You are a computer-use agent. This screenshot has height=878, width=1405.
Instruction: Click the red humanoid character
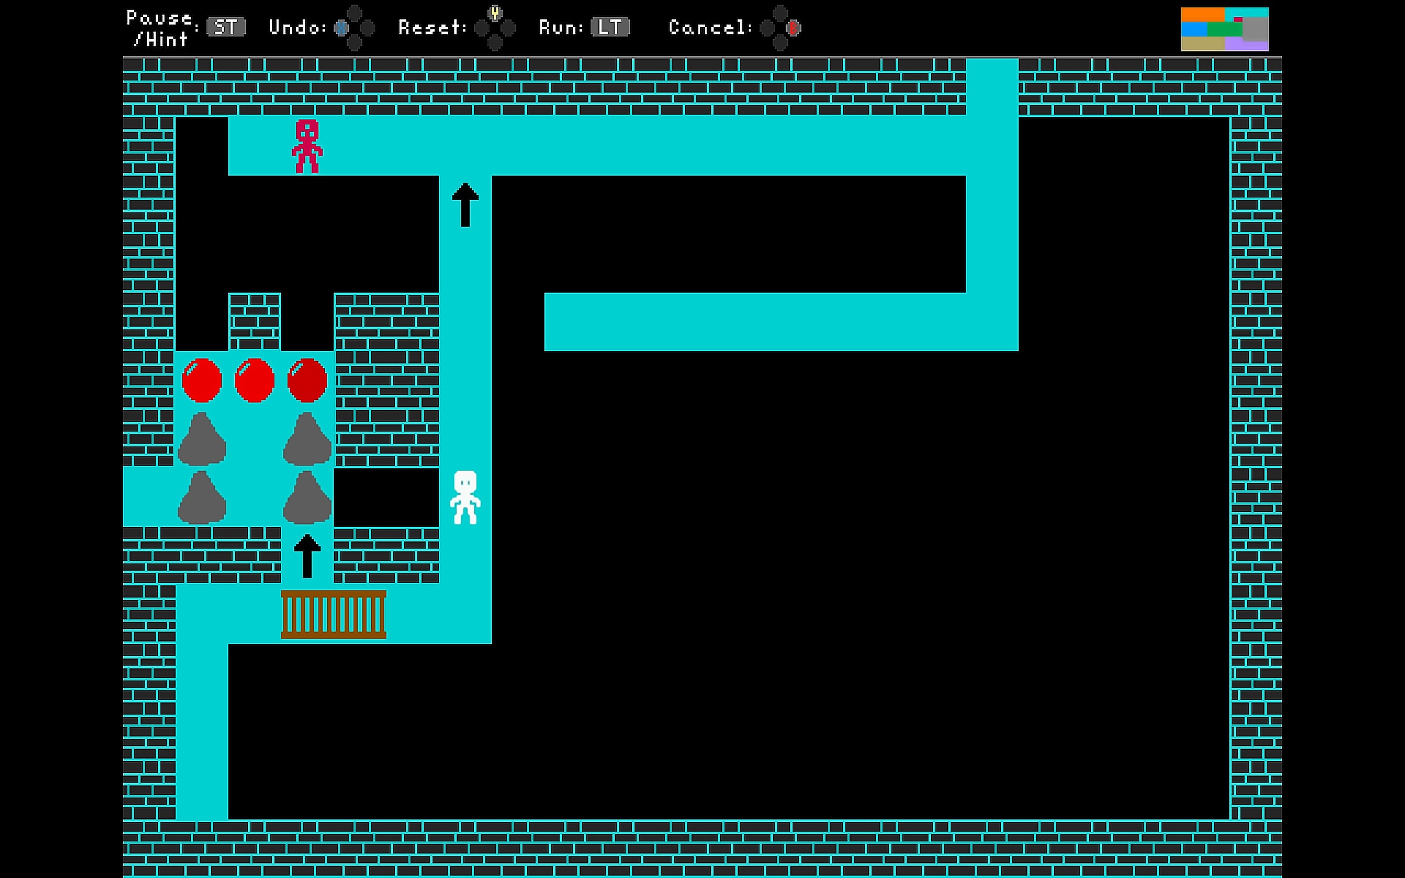point(307,146)
